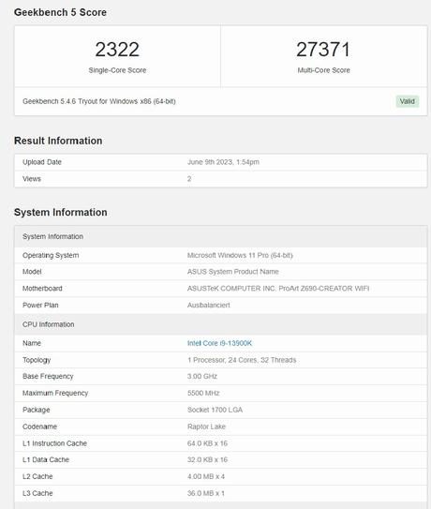431x509 pixels.
Task: Select the Topology value with 24 Cores
Action: [242, 360]
